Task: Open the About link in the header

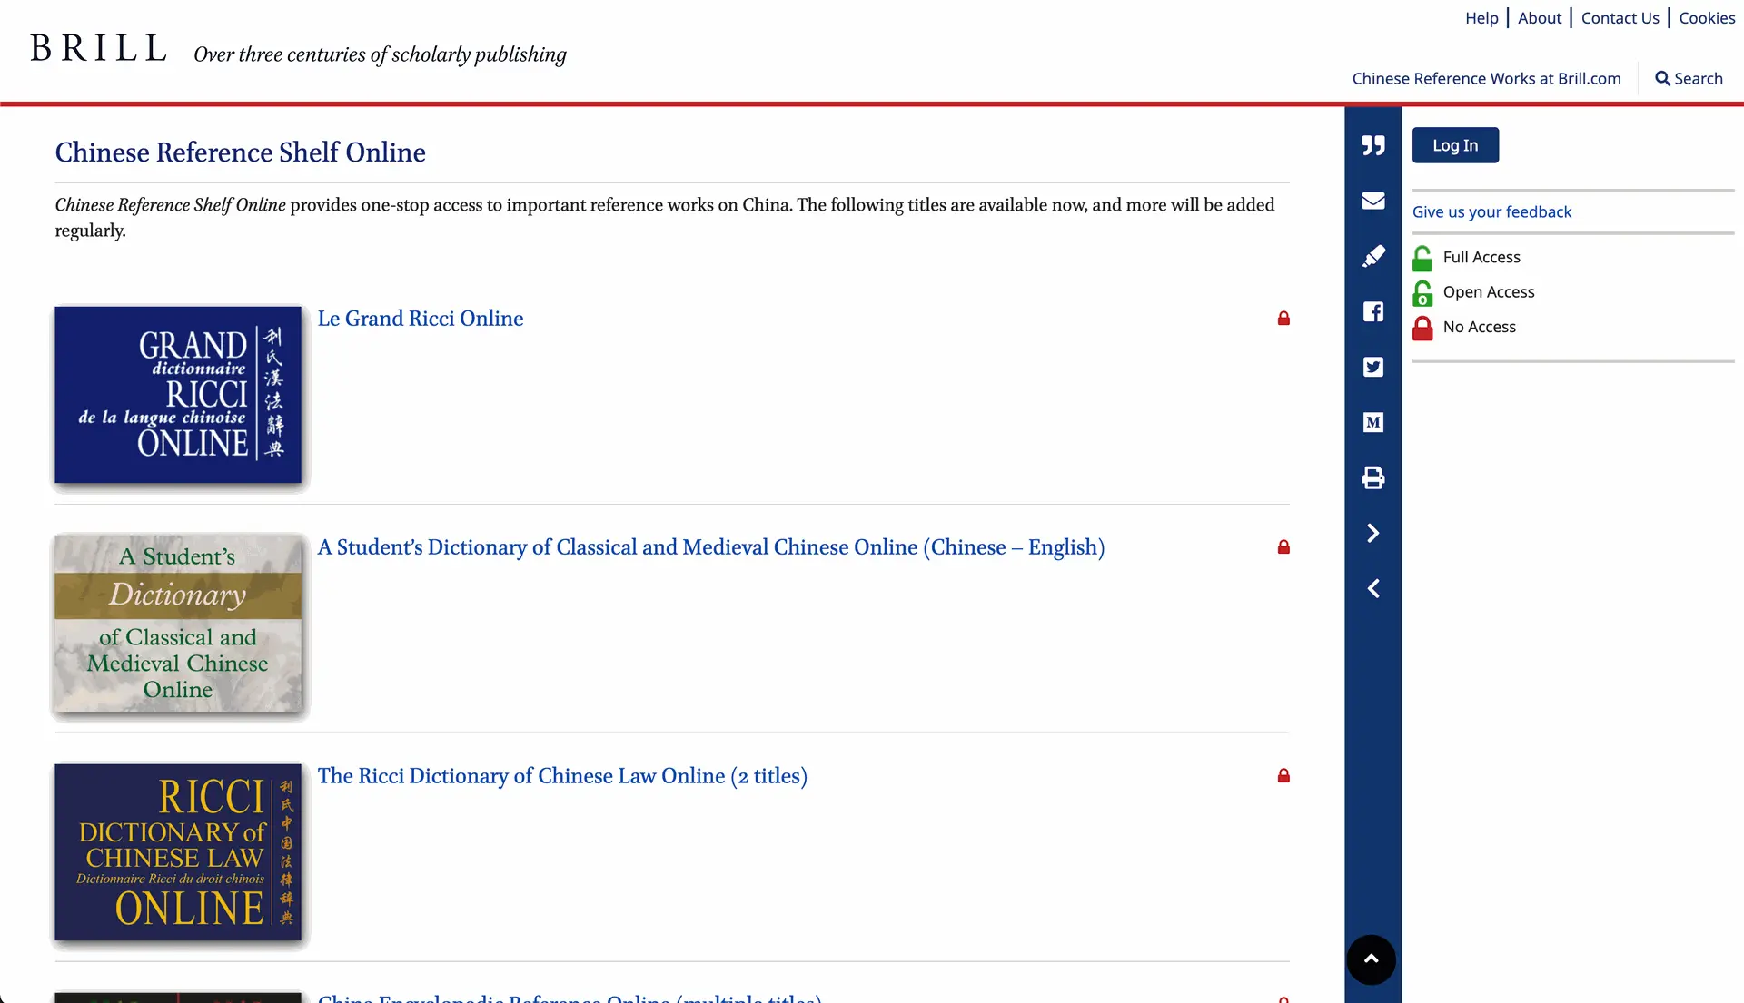Action: (1540, 18)
